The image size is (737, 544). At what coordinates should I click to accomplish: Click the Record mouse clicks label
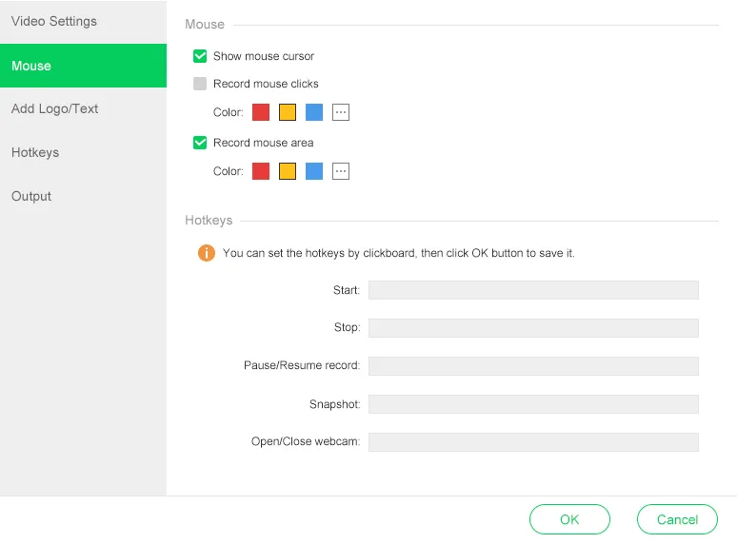coord(266,84)
